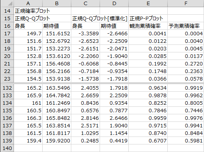Select cell containing 0.8252
The width and height of the screenshot is (204, 152).
tap(148, 103)
